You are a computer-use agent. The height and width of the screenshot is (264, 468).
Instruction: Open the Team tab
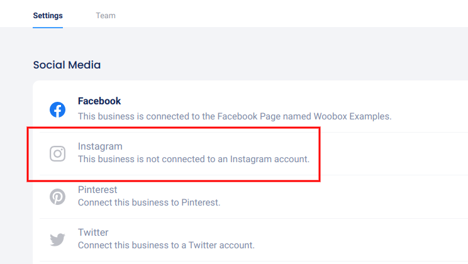tap(106, 16)
